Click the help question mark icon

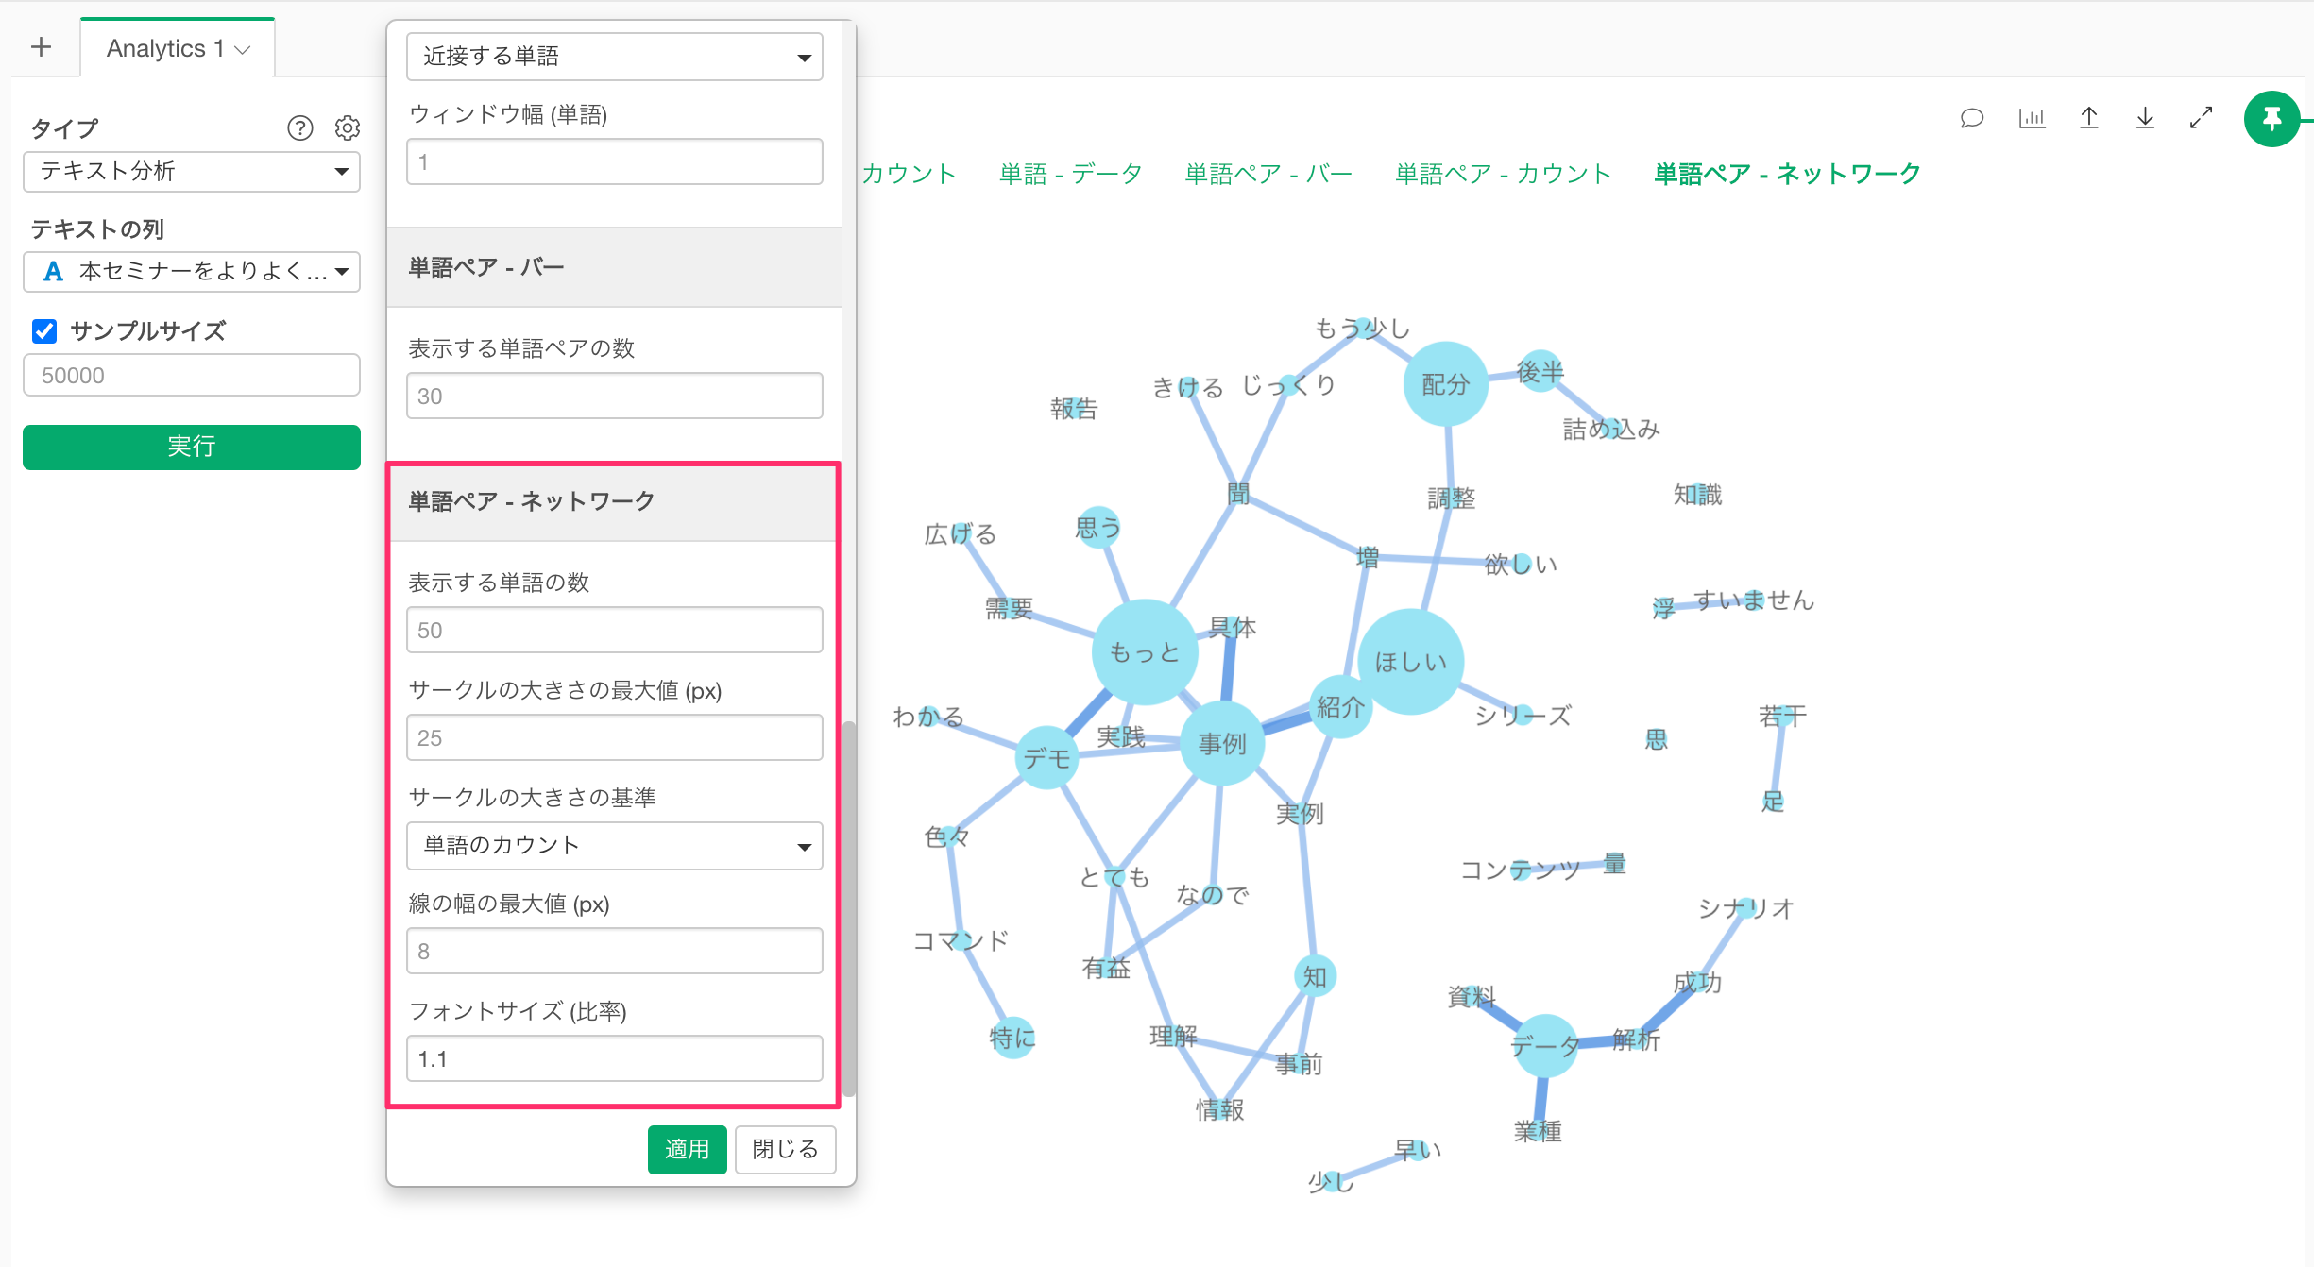(x=299, y=127)
